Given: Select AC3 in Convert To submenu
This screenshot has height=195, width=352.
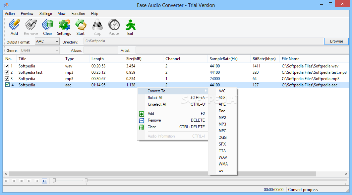Looking at the screenshot, I should (222, 98).
